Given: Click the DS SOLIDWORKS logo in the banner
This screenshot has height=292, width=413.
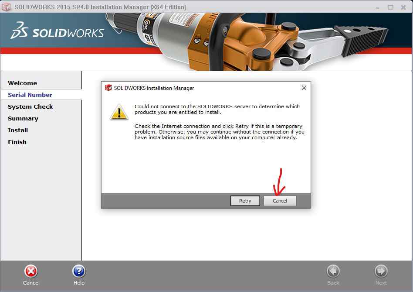Looking at the screenshot, I should (x=58, y=32).
